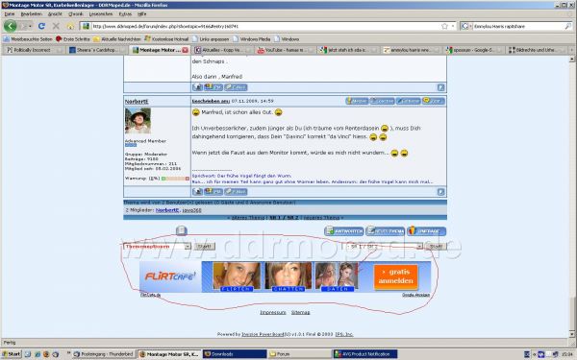577x360 pixels.
Task: Go back with the green back arrow
Action: [10, 26]
